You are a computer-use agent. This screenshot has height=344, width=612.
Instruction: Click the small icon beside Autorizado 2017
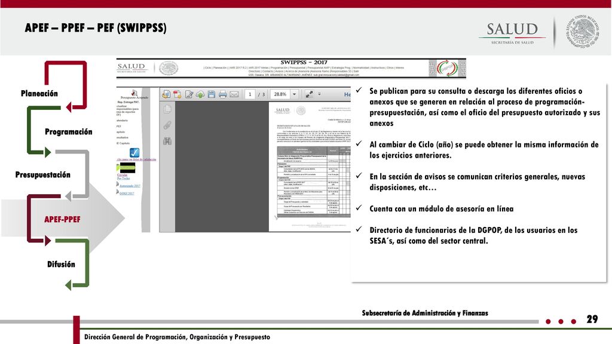pyautogui.click(x=118, y=185)
